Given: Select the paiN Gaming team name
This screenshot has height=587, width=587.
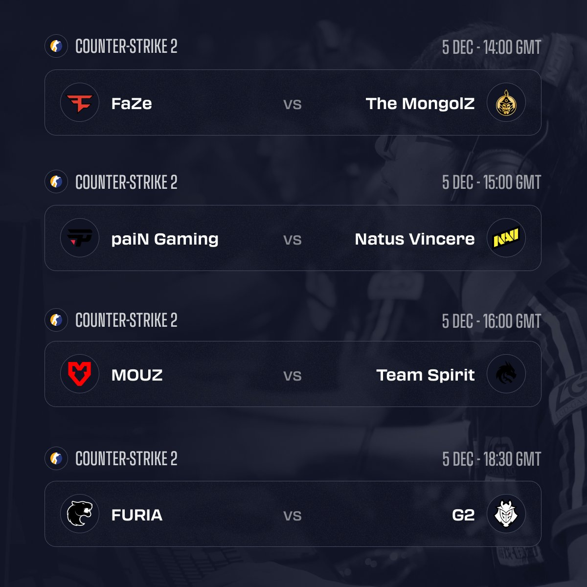Looking at the screenshot, I should coord(165,239).
